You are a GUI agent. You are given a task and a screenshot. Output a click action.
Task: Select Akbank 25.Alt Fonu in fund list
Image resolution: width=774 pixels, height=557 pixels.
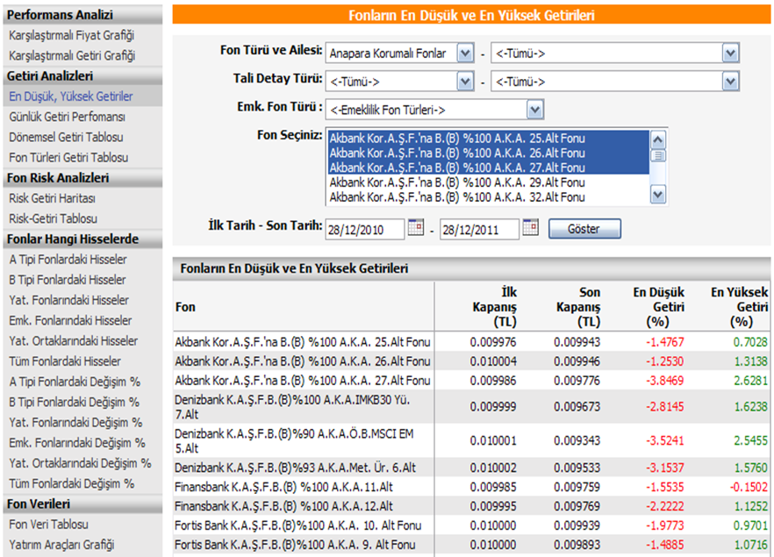point(489,138)
